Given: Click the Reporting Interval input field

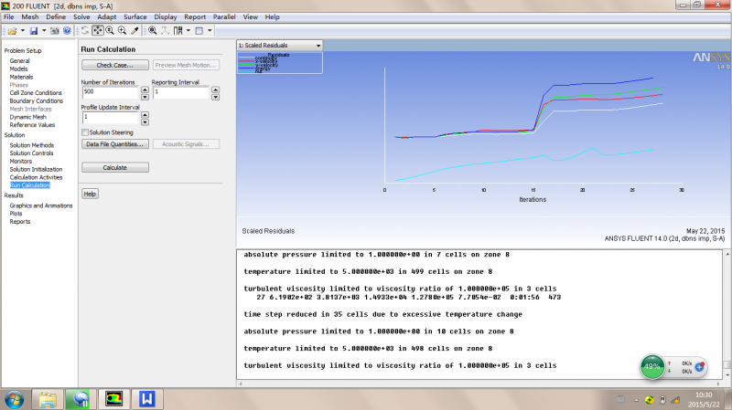Looking at the screenshot, I should click(x=180, y=93).
